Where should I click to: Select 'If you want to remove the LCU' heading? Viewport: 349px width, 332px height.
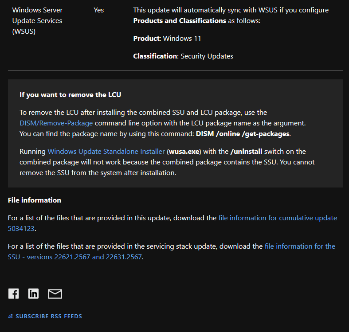[71, 94]
